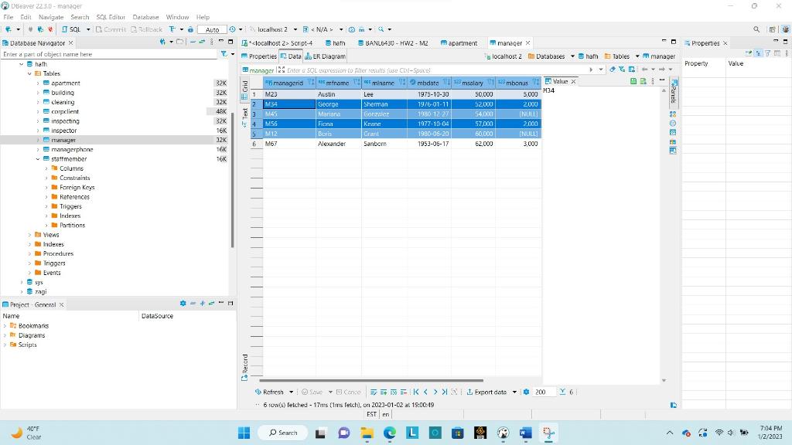Toggle the Properties panel filter funnel icon
Viewport: 792px width, 445px height.
tap(768, 53)
